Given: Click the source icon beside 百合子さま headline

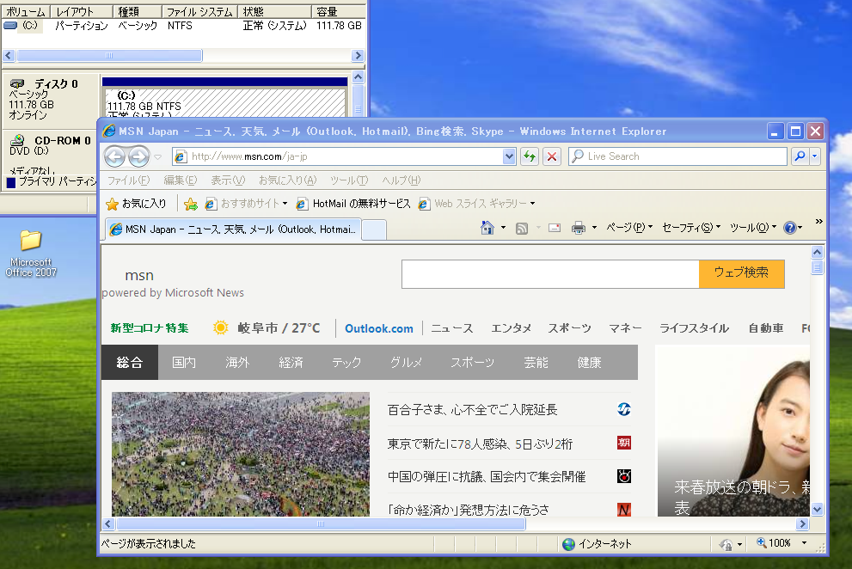Looking at the screenshot, I should coord(624,409).
